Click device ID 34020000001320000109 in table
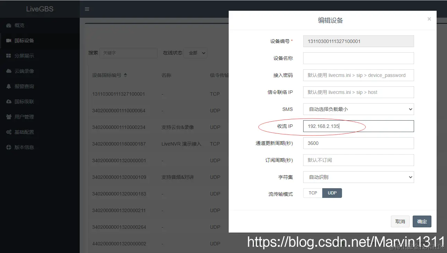This screenshot has height=253, width=447. pyautogui.click(x=119, y=177)
